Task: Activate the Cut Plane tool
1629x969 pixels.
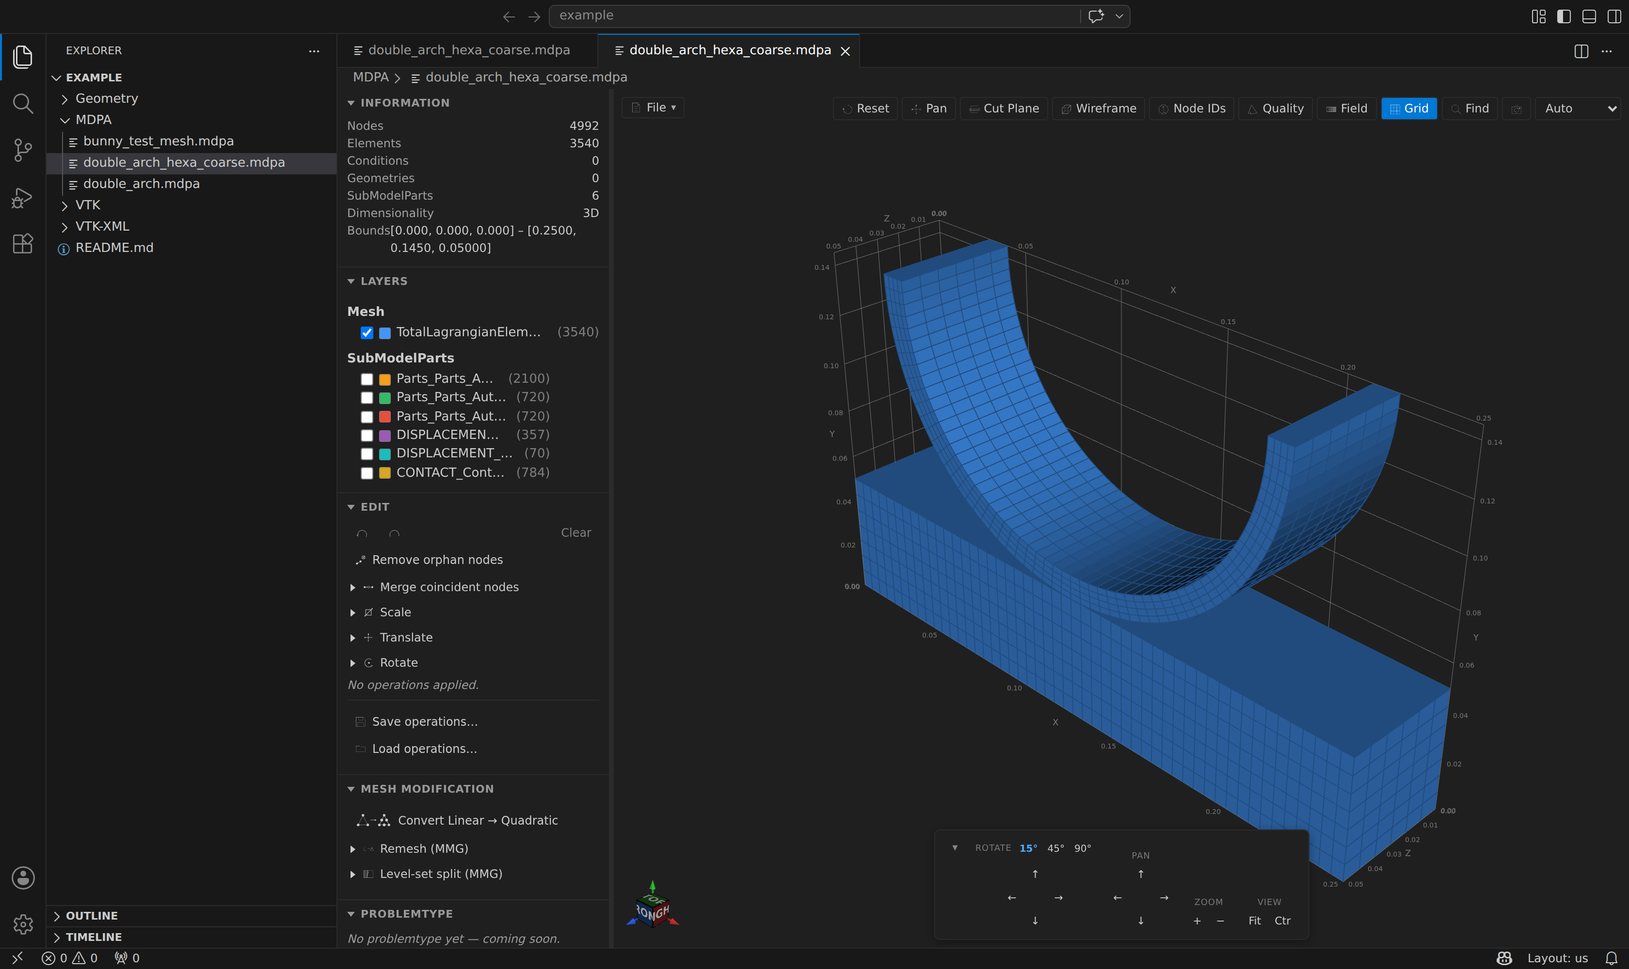Action: 1004,109
